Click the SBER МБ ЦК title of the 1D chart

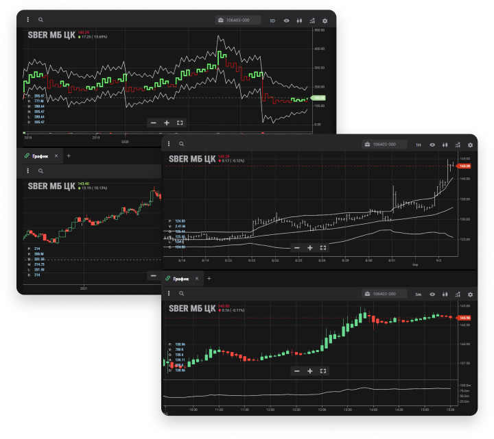click(51, 35)
